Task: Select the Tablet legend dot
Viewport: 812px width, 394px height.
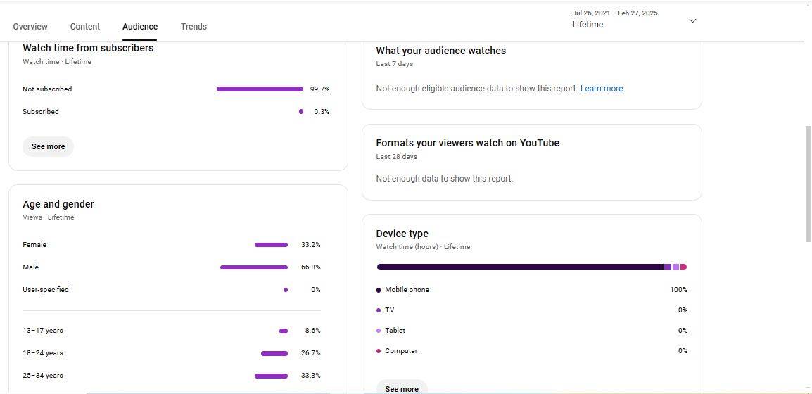Action: 379,331
